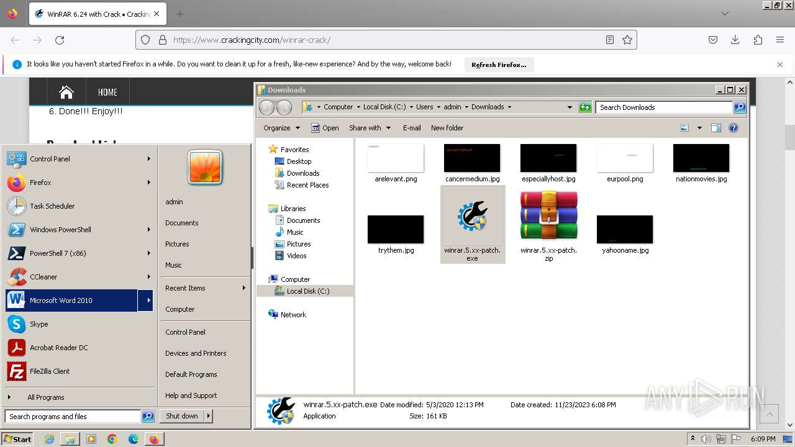Click the Explorer refresh address button
The image size is (795, 447).
(x=585, y=107)
